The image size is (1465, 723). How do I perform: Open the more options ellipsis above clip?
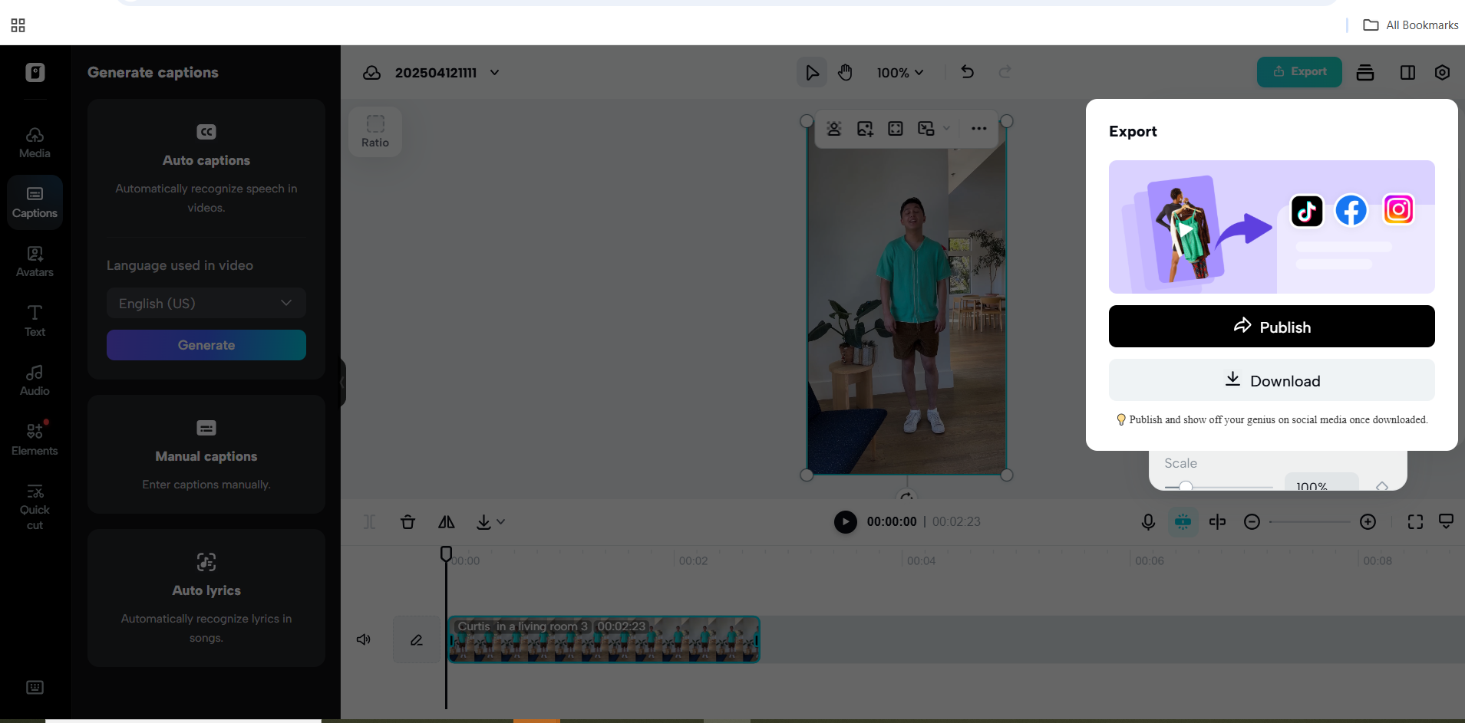click(x=978, y=128)
